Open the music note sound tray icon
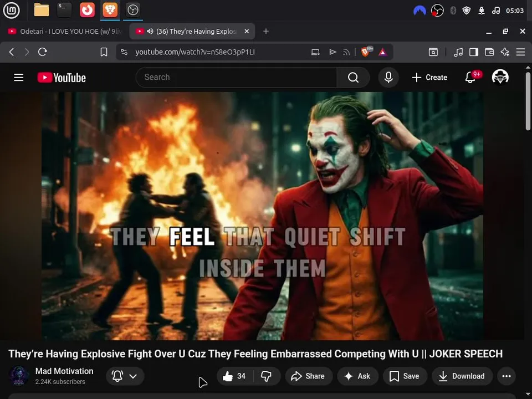The width and height of the screenshot is (532, 399). point(496,11)
